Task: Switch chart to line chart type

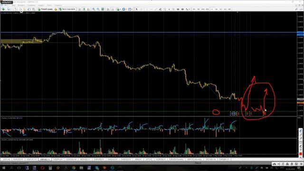Action: (89, 9)
